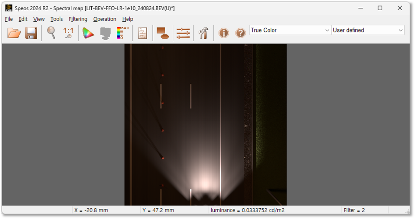The width and height of the screenshot is (415, 219).
Task: Reset zoom with the 1:1 icon
Action: point(68,33)
